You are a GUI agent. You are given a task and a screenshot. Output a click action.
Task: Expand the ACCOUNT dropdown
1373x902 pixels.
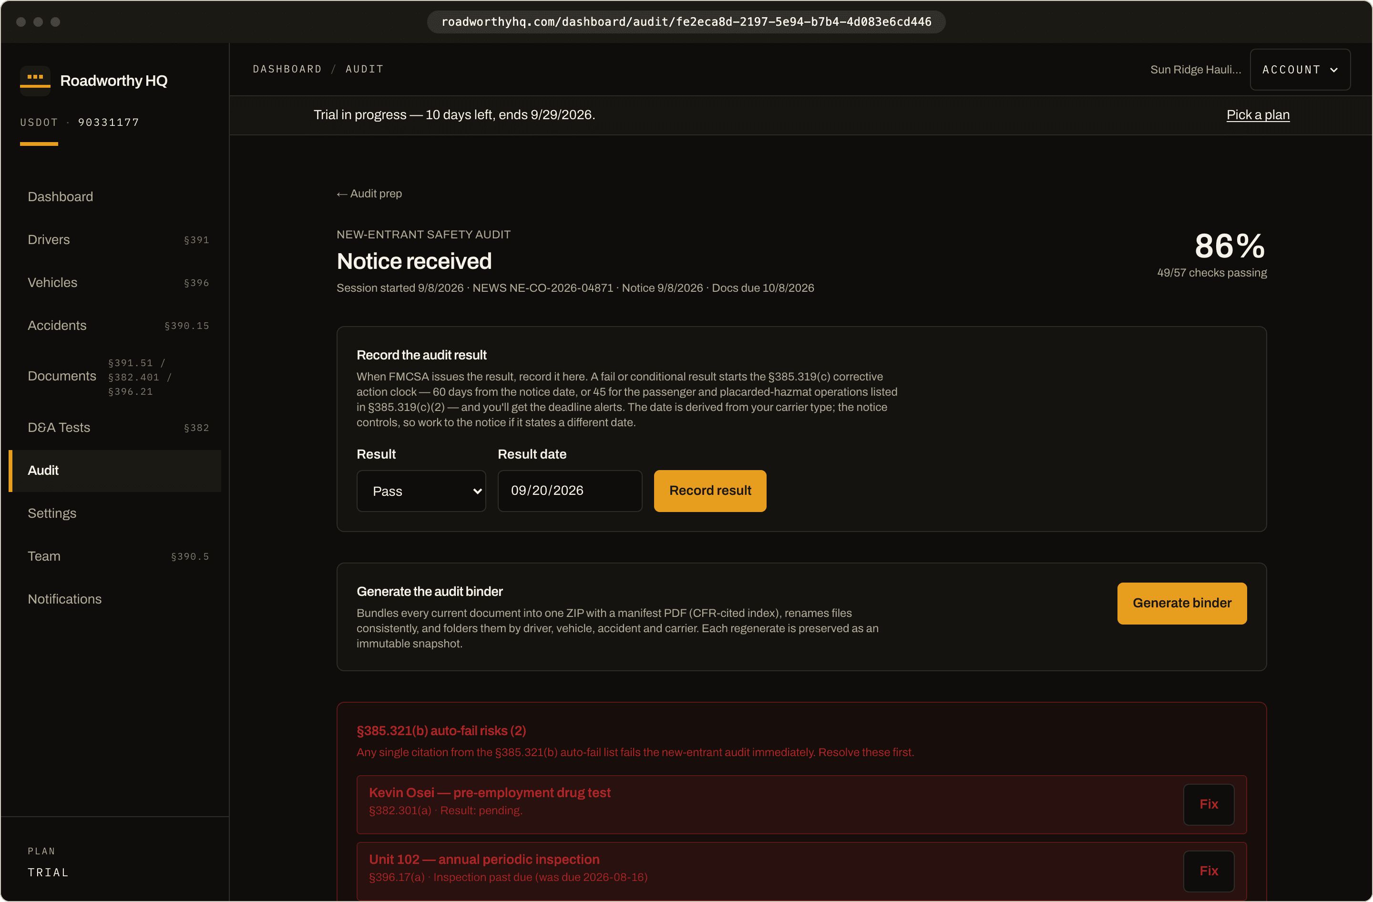1300,70
